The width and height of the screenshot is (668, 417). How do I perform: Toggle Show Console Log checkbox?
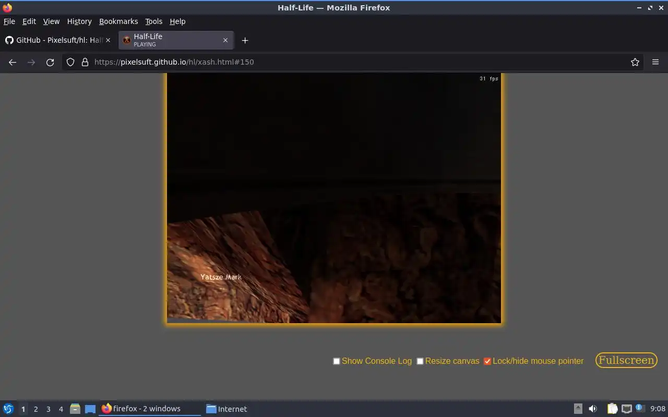[337, 361]
